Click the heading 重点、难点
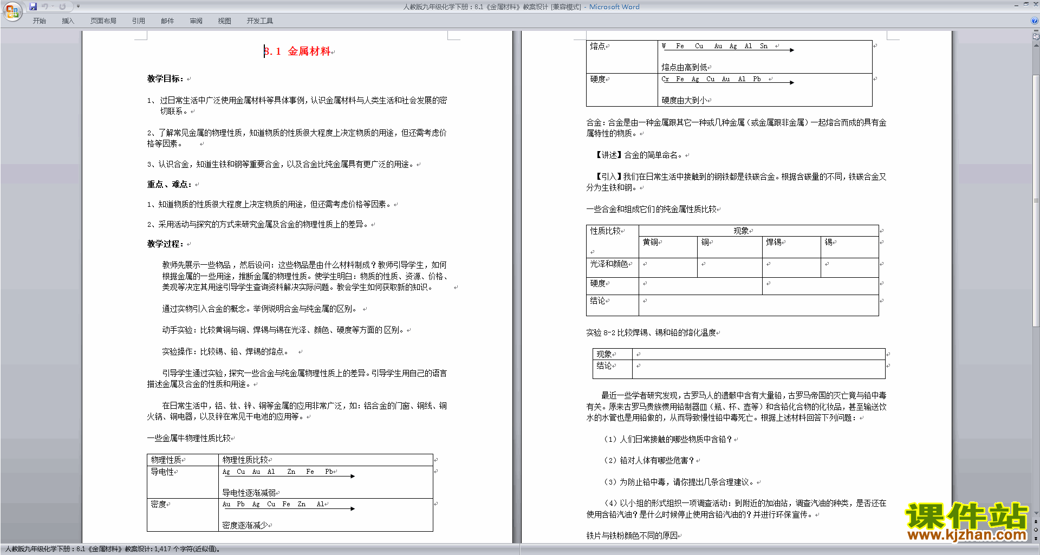 (x=170, y=184)
